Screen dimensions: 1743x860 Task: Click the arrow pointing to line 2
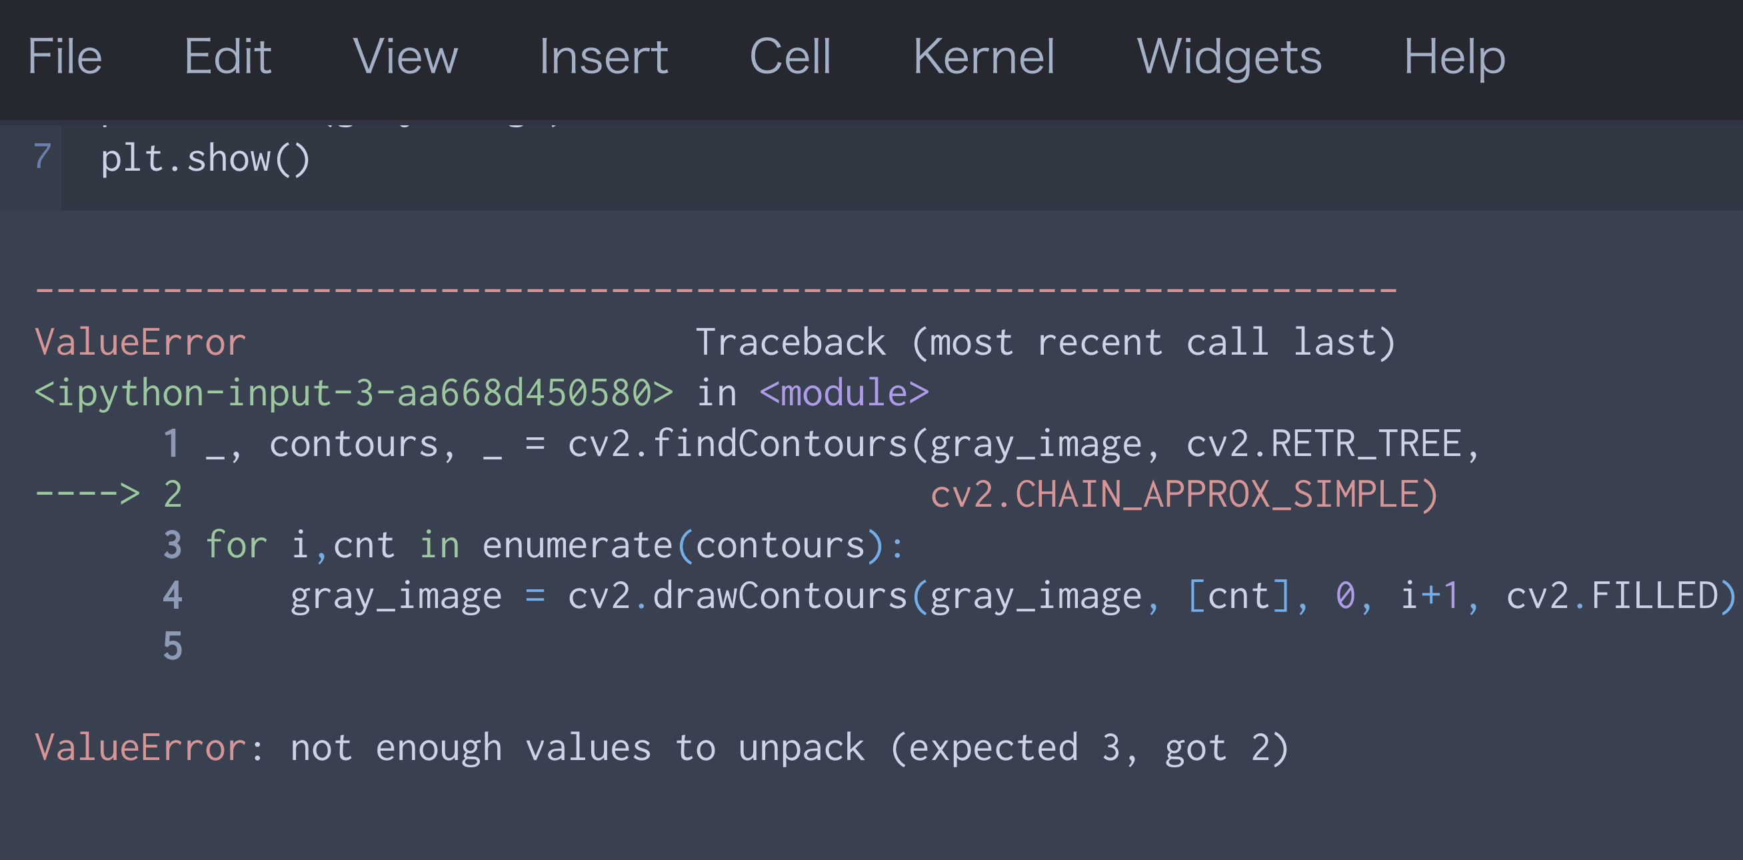87,494
